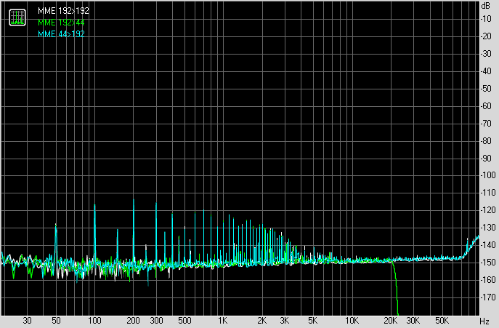Screen dimensions: 499x328
Task: Click the -60 dB axis label
Action: pyautogui.click(x=487, y=106)
